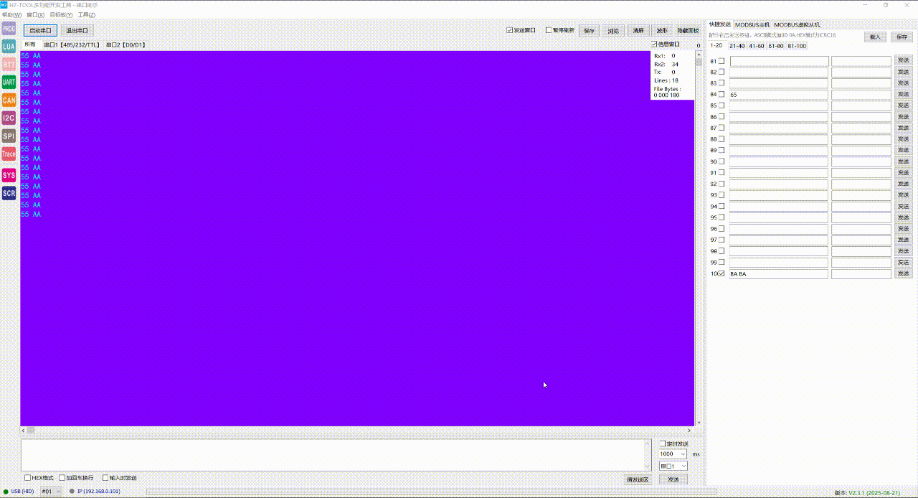Screen dimensions: 918x498
Task: Enable 定时发送 timed sending
Action: pos(663,443)
